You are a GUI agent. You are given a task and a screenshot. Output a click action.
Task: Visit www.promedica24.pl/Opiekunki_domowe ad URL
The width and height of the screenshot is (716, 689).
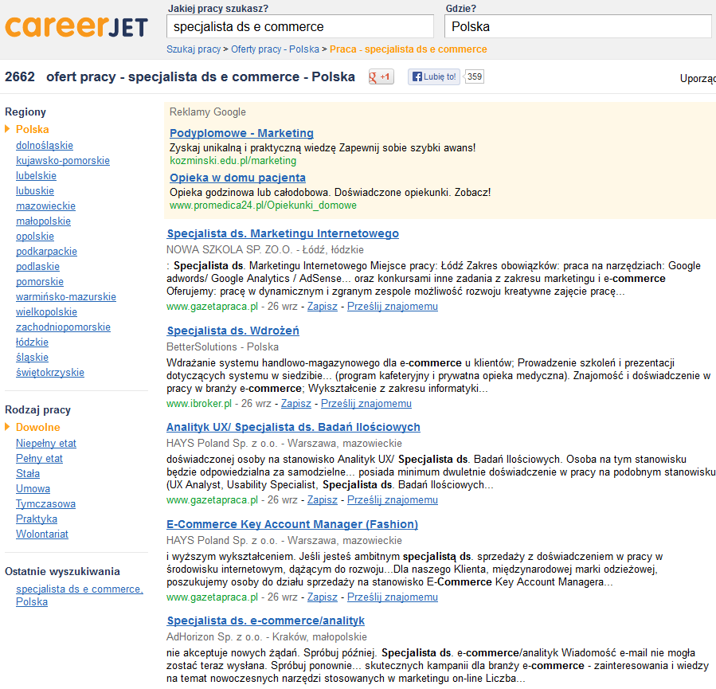[263, 206]
